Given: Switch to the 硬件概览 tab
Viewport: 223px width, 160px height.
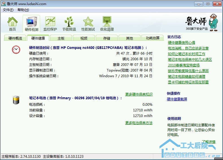Looking at the screenshot, I should click(15, 38).
